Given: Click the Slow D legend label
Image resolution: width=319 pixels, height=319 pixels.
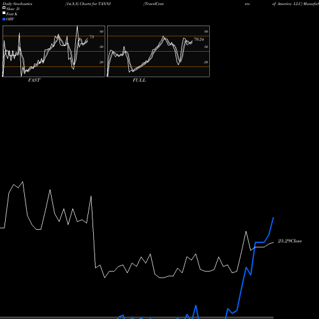Looking at the screenshot, I should point(13,9).
